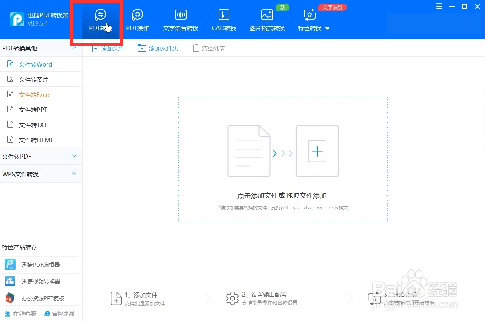Click the 迅捷PDF转换器 logo
This screenshot has height=321, width=485.
pyautogui.click(x=17, y=19)
